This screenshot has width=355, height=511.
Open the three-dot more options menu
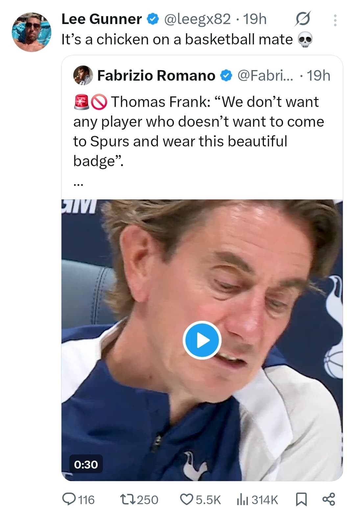tap(335, 20)
